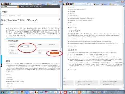The image size is (125, 94).
Task: Open サポート ホーム in the dark navigation bar
Action: pyautogui.click(x=39, y=7)
